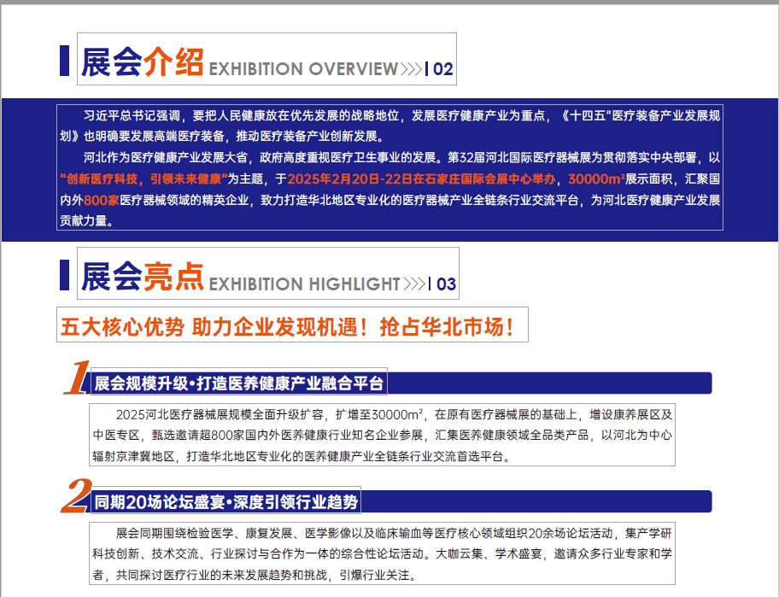Viewport: 779px width, 597px height.
Task: Select the section number 03
Action: tap(446, 284)
